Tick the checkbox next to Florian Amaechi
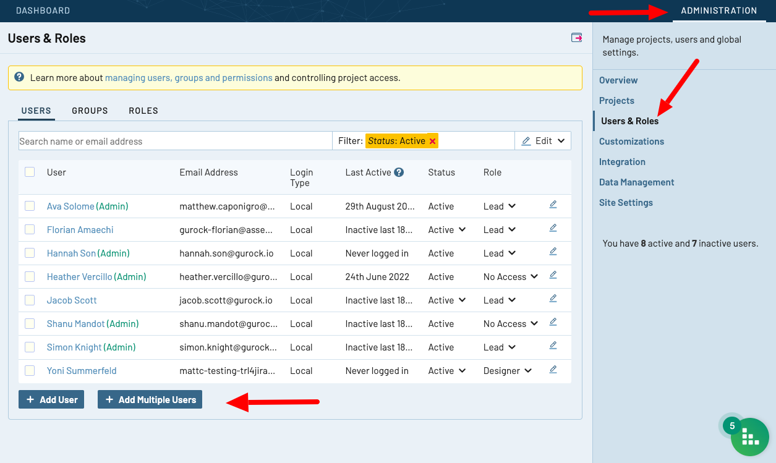Screen dimensions: 776x463 (x=30, y=229)
